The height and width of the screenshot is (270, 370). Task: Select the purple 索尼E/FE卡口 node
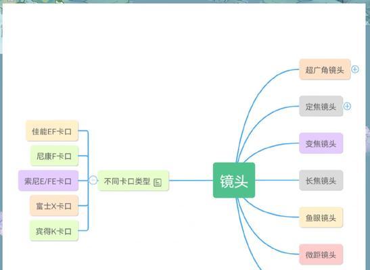point(49,180)
